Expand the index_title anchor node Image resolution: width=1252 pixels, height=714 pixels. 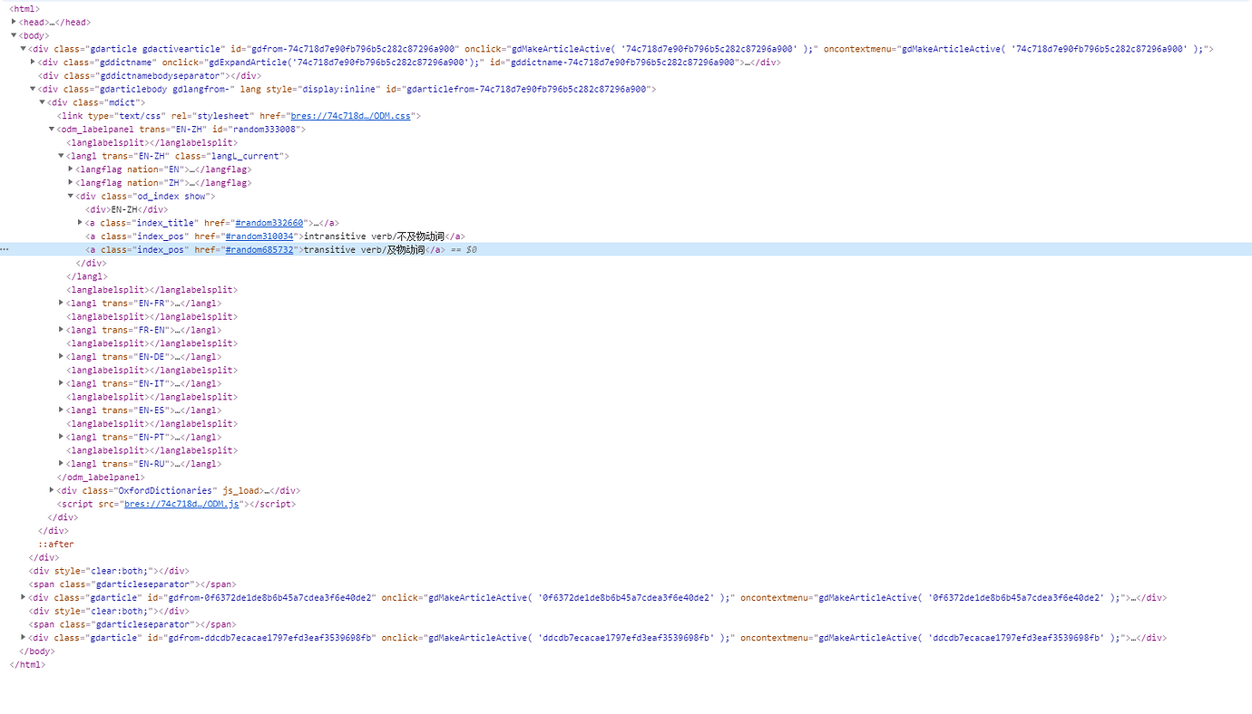click(x=81, y=223)
